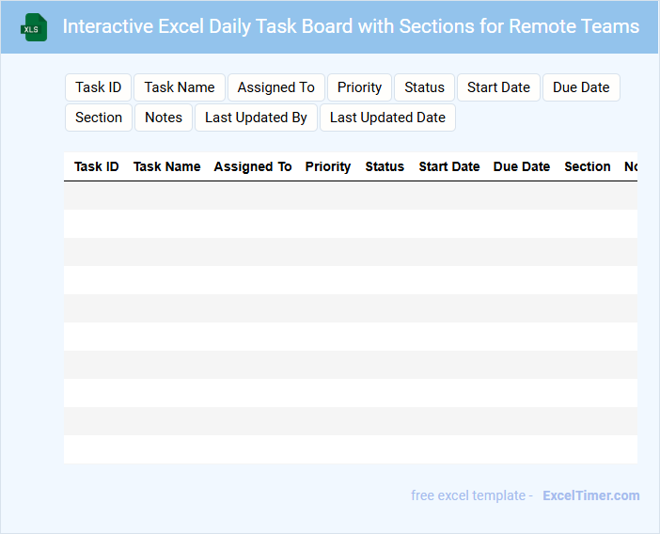This screenshot has height=534, width=660.
Task: Click the Task Name column header
Action: pyautogui.click(x=166, y=166)
